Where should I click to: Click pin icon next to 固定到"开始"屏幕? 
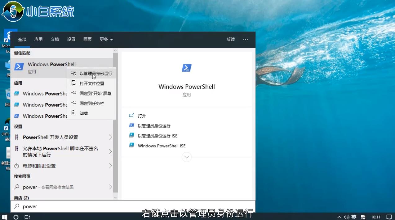click(73, 93)
